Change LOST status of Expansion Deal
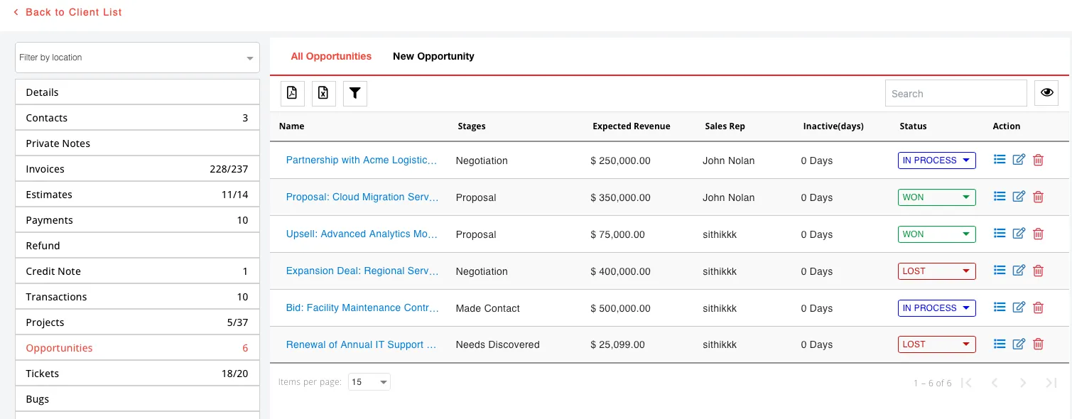The height and width of the screenshot is (419, 1072). 936,271
